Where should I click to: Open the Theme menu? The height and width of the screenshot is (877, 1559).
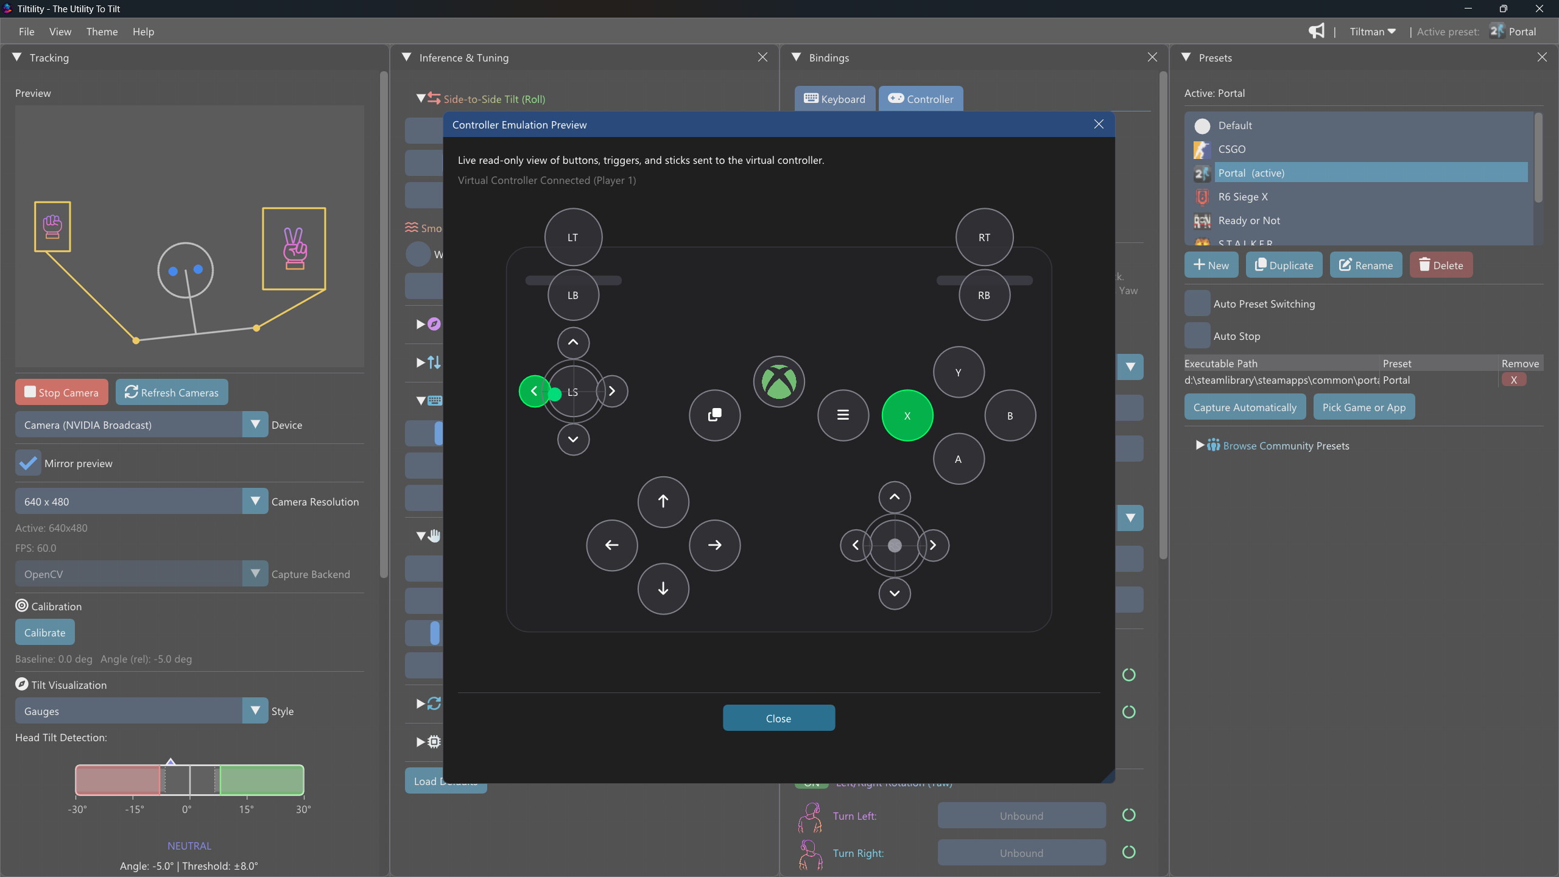[x=102, y=32]
